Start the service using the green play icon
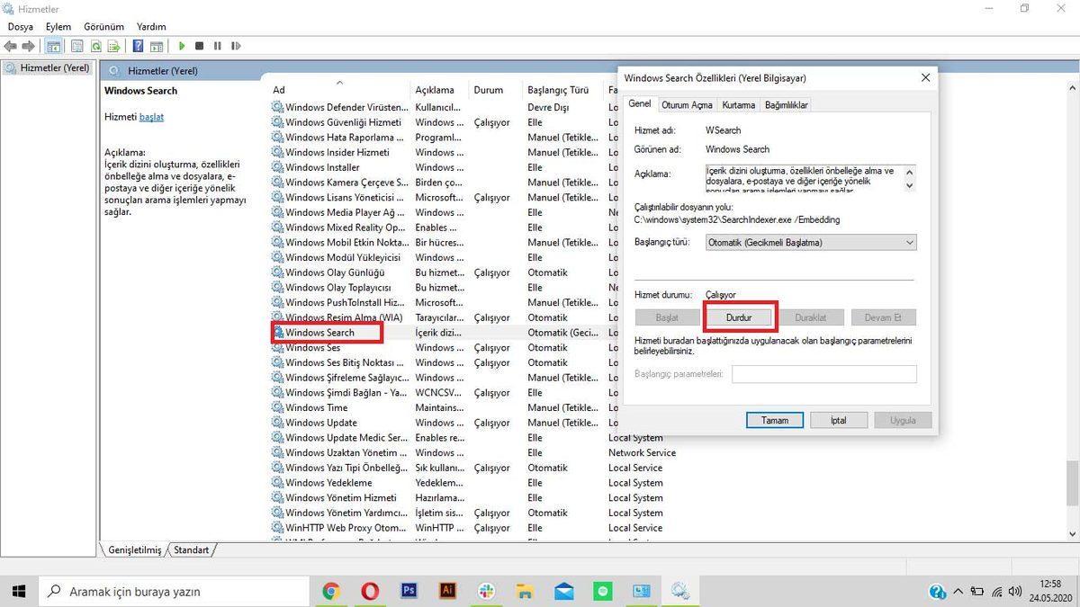1080x607 pixels. click(182, 46)
